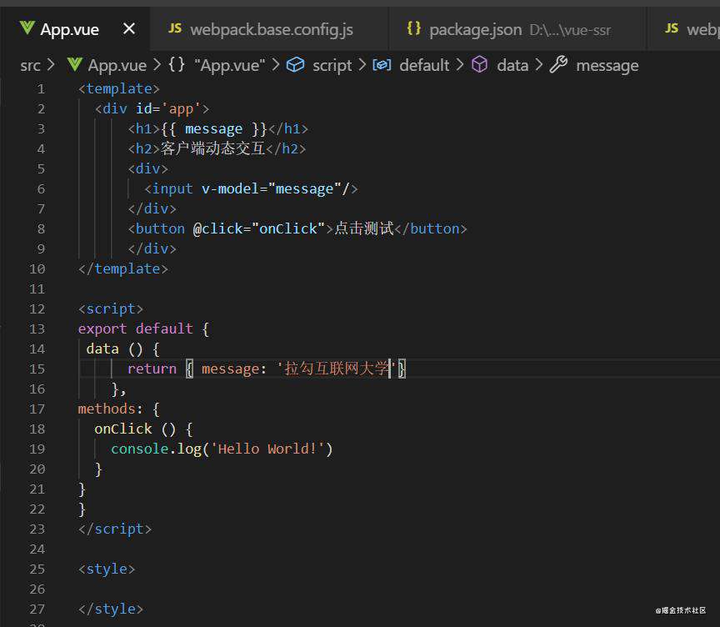720x627 pixels.
Task: Click line number 15 in the gutter
Action: [37, 369]
